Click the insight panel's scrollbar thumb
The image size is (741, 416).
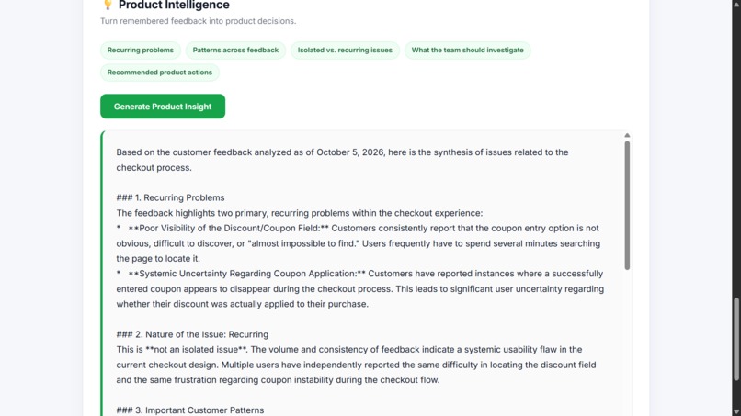tap(627, 206)
